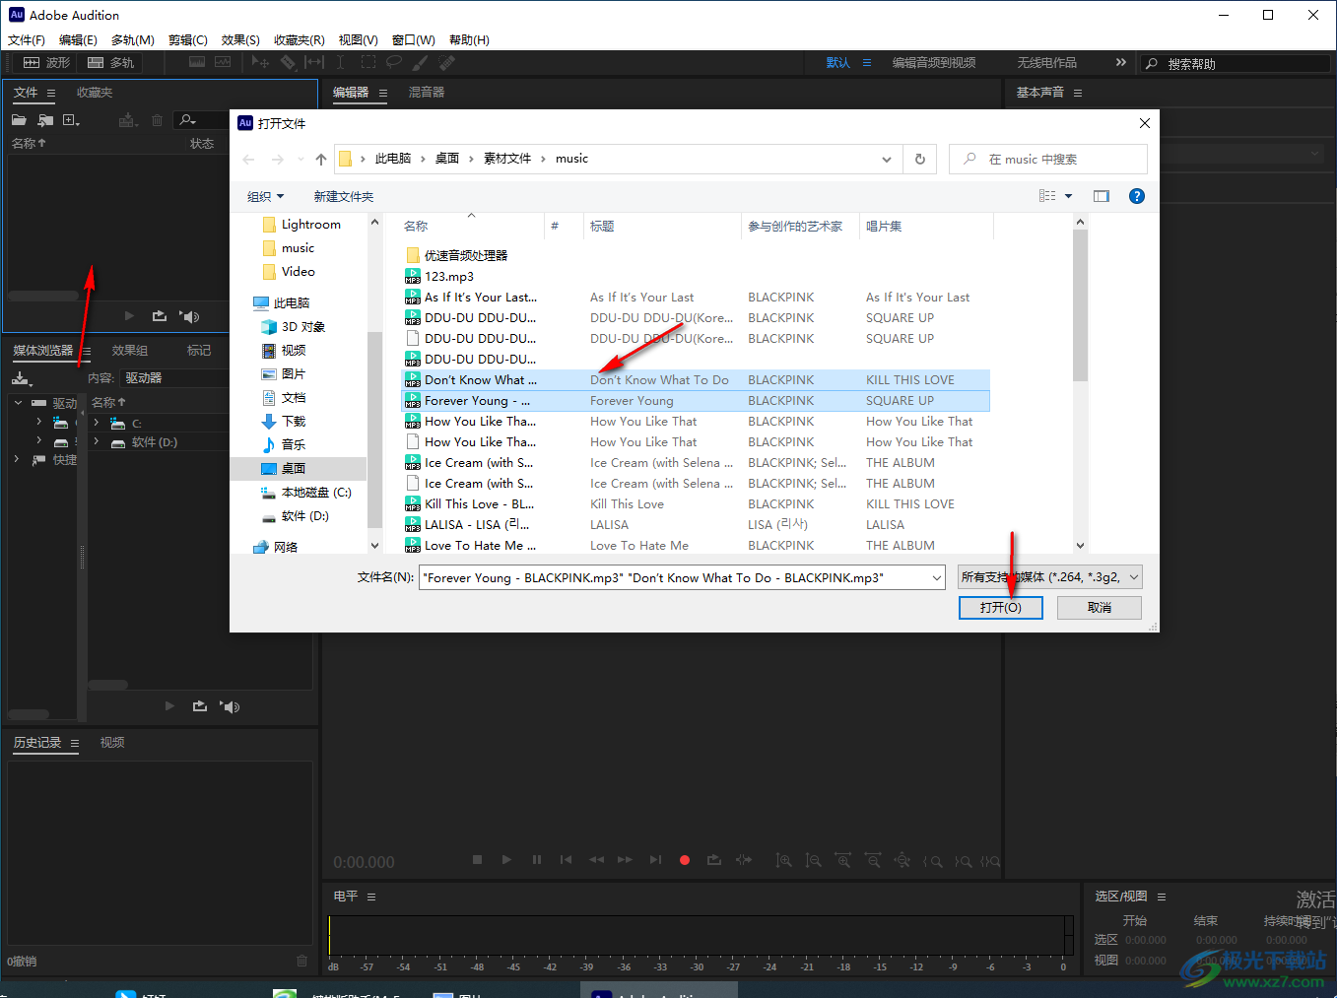
Task: Sort by Name column header in dialog
Action: 416,226
